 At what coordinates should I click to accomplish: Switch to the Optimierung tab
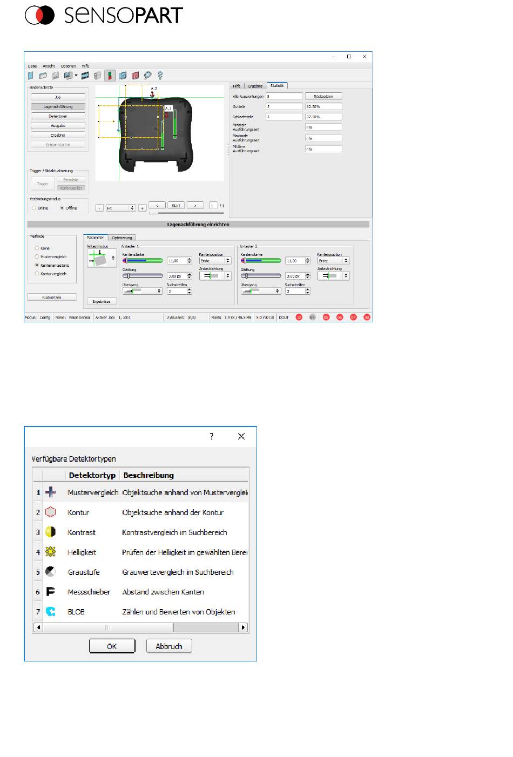[x=122, y=238]
